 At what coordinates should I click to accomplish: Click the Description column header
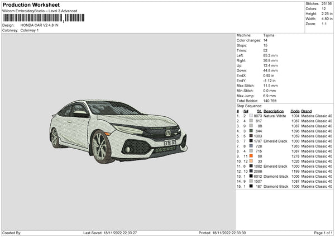pos(274,111)
